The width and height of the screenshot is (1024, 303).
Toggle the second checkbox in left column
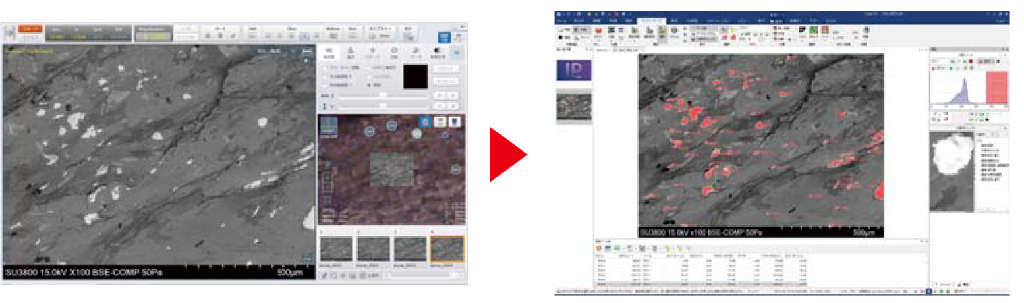(324, 76)
